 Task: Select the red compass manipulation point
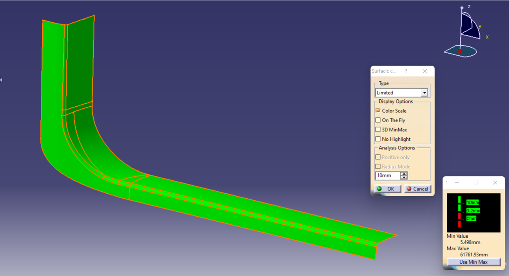coord(460,51)
